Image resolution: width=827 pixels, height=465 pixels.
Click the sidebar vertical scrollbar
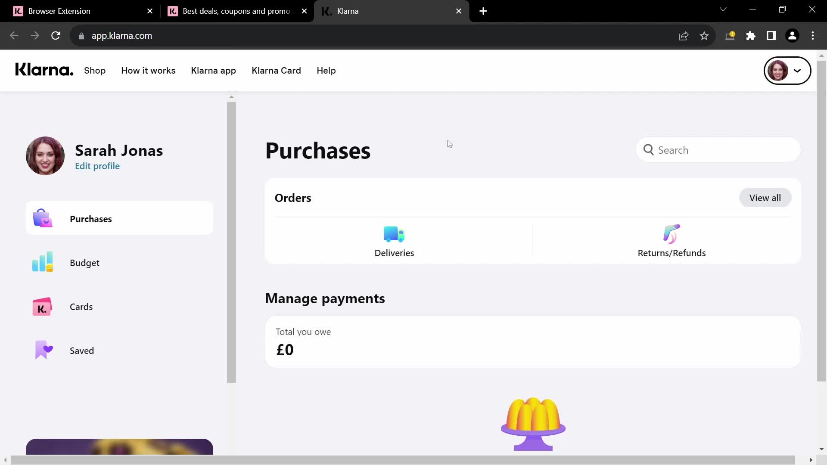coord(231,242)
